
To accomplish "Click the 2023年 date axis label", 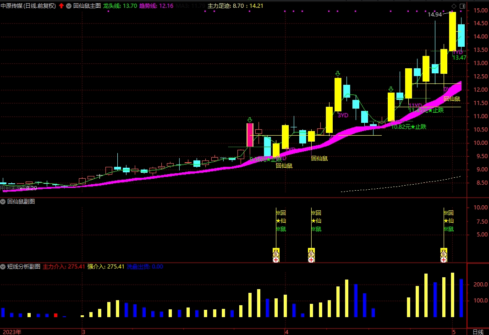I will 12,332.
